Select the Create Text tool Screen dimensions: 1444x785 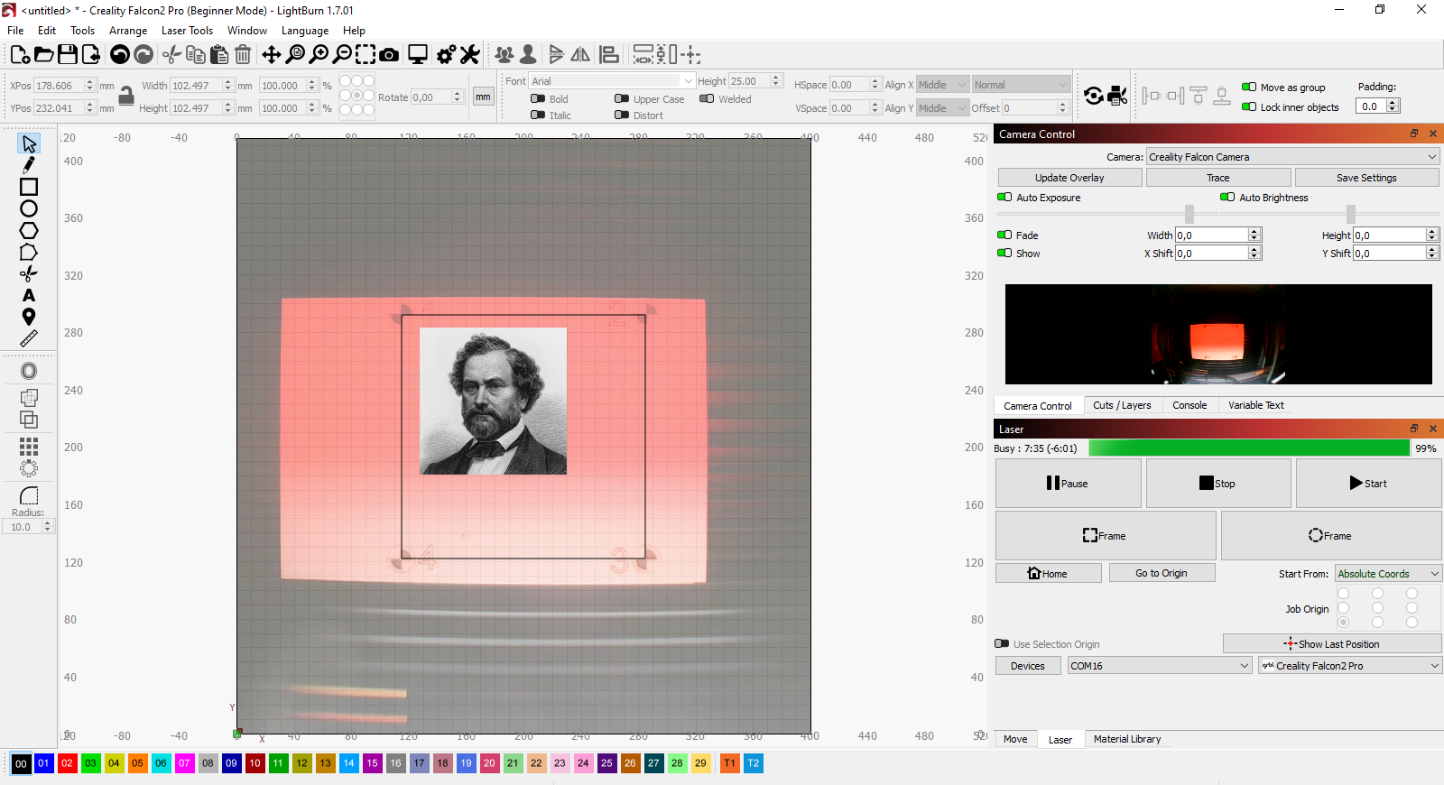click(29, 295)
